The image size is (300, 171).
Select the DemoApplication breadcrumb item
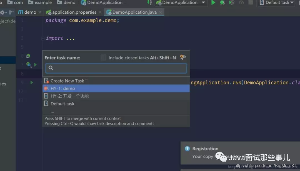pos(102,2)
